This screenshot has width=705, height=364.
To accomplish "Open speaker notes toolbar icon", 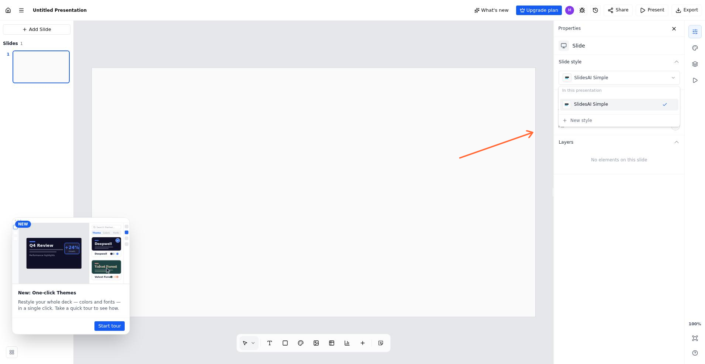I will [381, 343].
